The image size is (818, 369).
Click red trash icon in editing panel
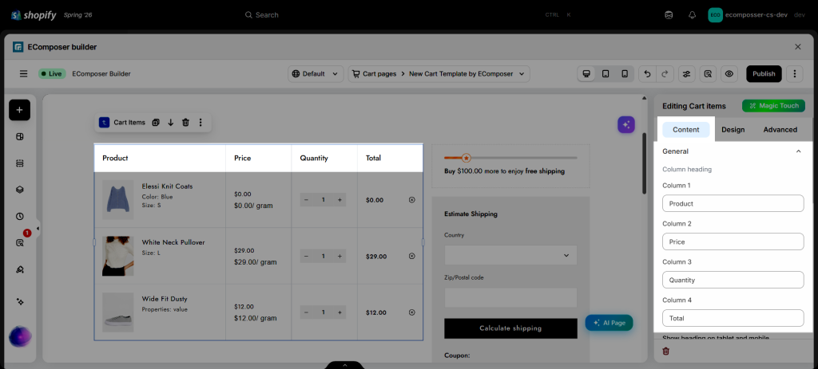(665, 351)
